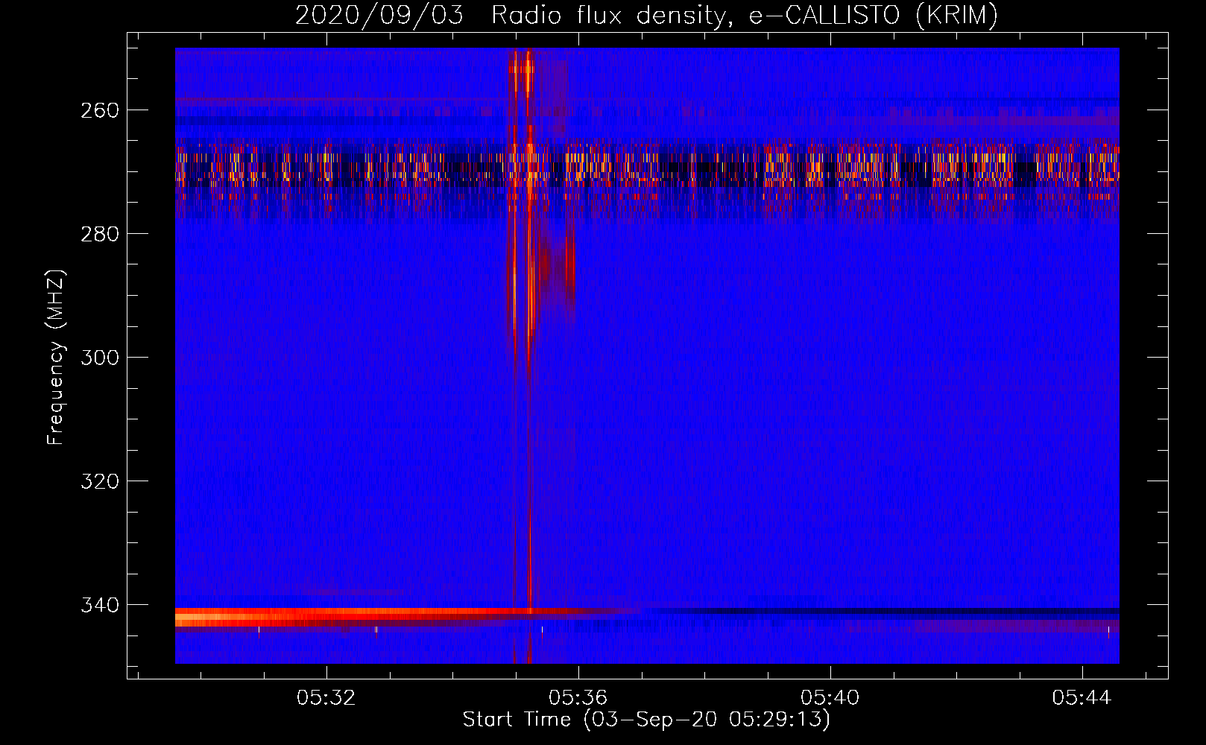
Task: Click the 'Start Time (03-Sep-20 05:29:13)' label
Action: tap(646, 720)
